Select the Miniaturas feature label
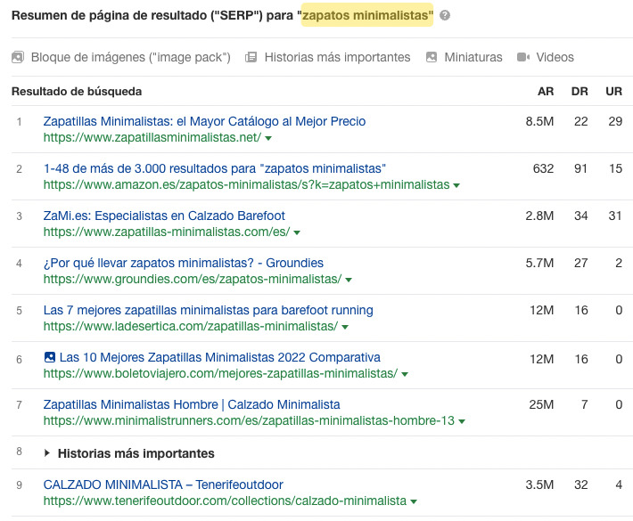The height and width of the screenshot is (521, 633). [x=473, y=57]
